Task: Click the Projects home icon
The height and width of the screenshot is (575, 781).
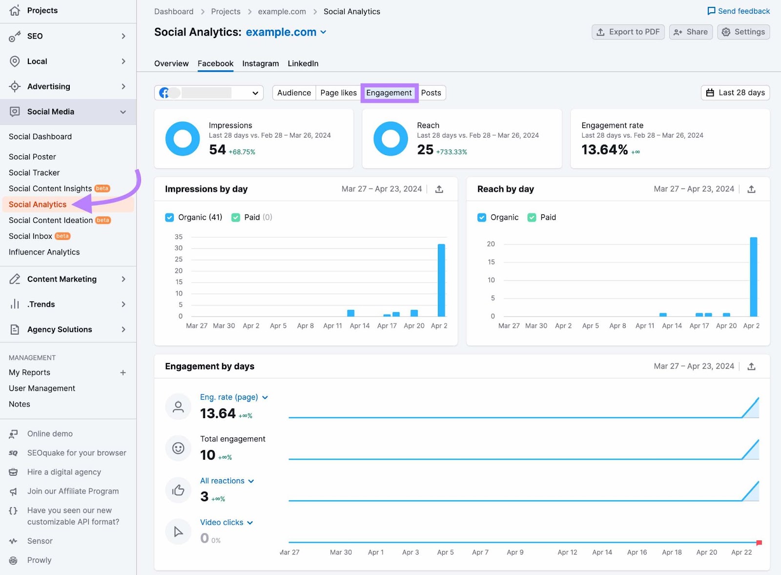Action: coord(15,10)
